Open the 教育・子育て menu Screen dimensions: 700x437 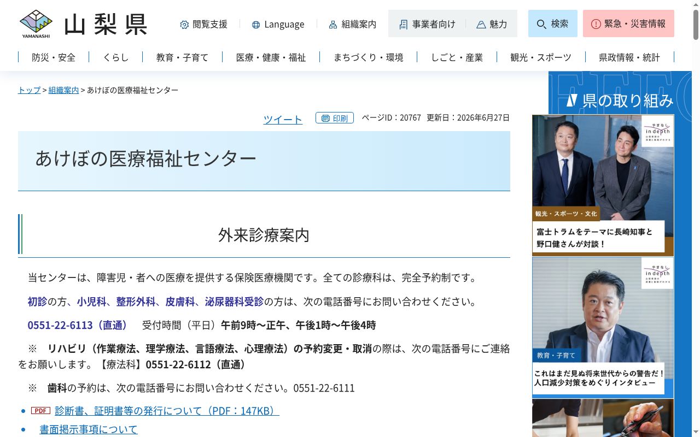[183, 57]
